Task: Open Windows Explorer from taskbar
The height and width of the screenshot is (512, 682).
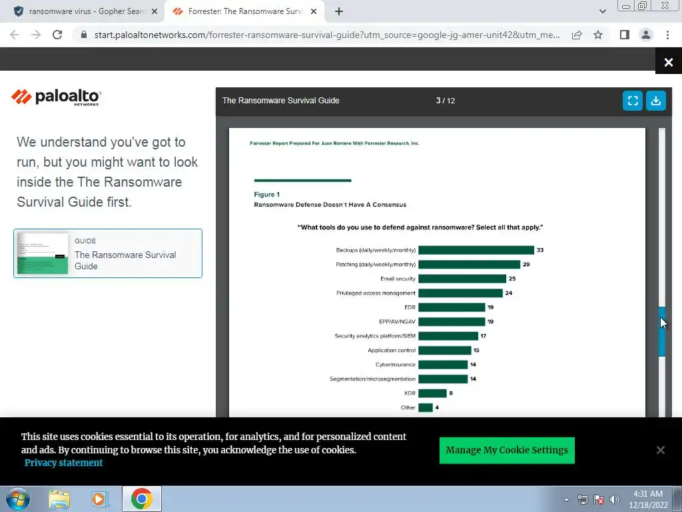Action: pyautogui.click(x=59, y=499)
